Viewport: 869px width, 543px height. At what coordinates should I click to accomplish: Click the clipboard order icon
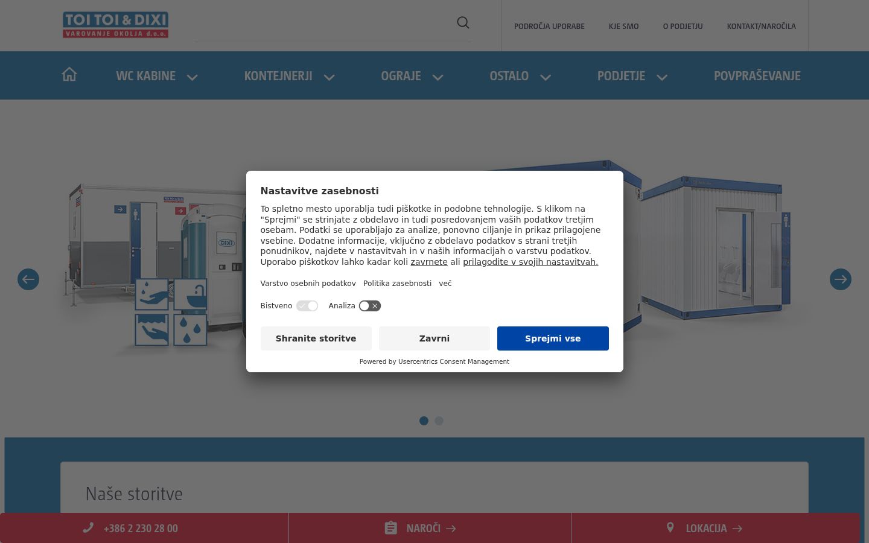[x=391, y=528]
